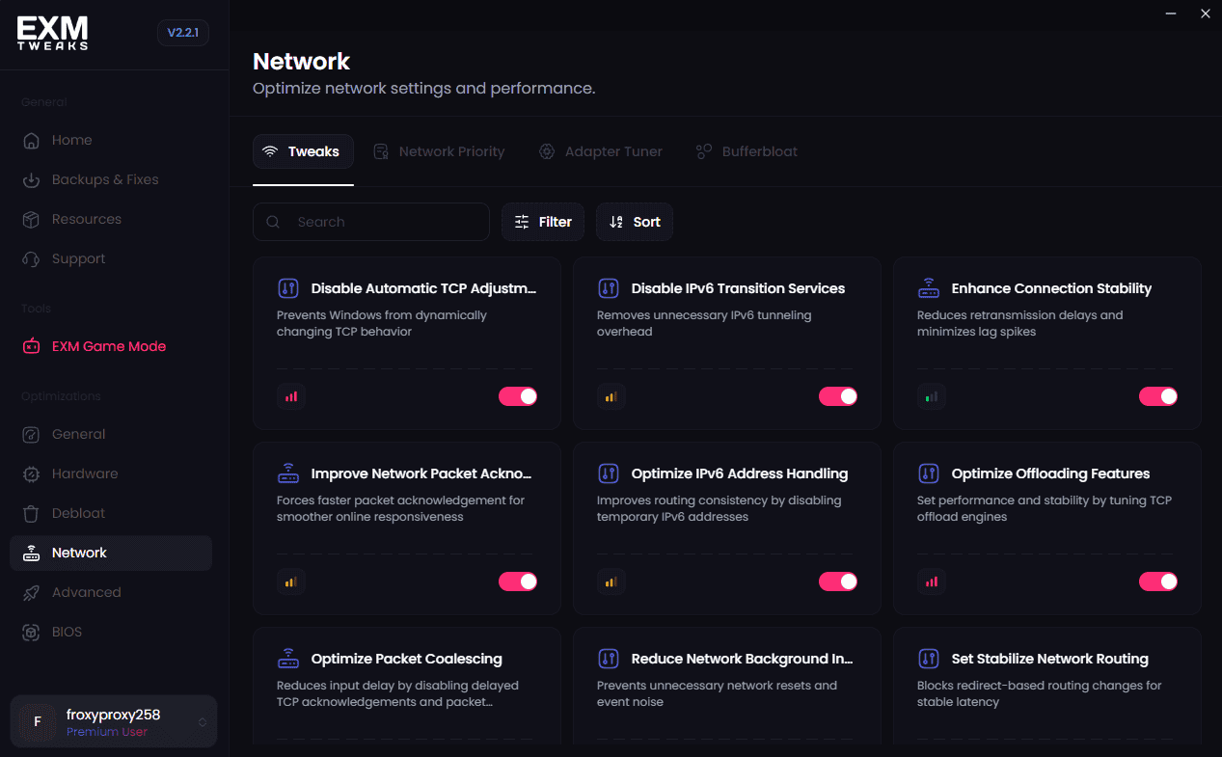This screenshot has width=1222, height=757.
Task: Select the Debloat trash icon
Action: (x=31, y=513)
